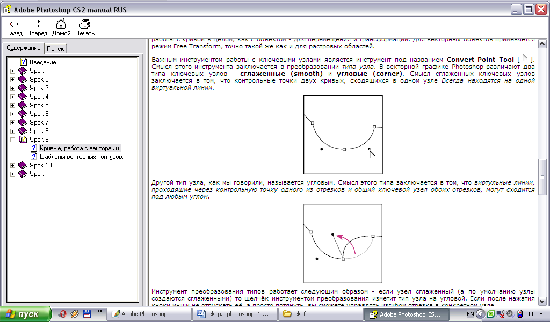This screenshot has height=322, width=550.
Task: Collapse the Урок 9 node
Action: click(13, 140)
